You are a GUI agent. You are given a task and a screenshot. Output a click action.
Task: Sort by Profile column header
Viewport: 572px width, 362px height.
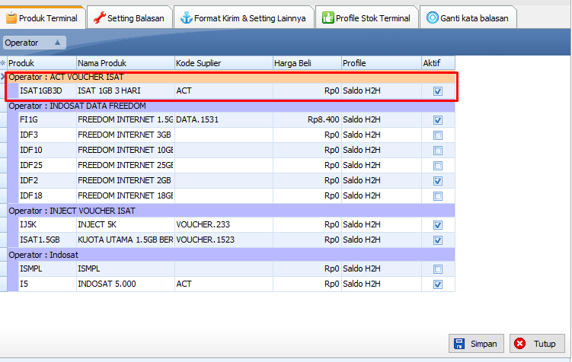[382, 63]
